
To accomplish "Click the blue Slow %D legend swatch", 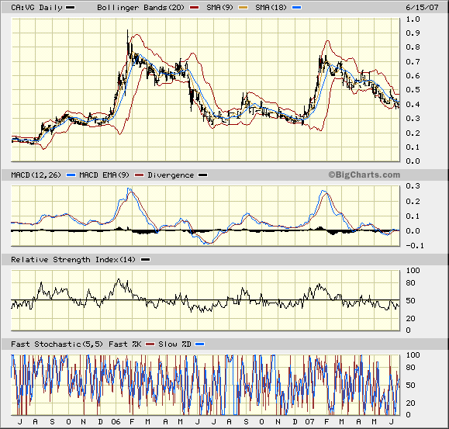I will [199, 344].
